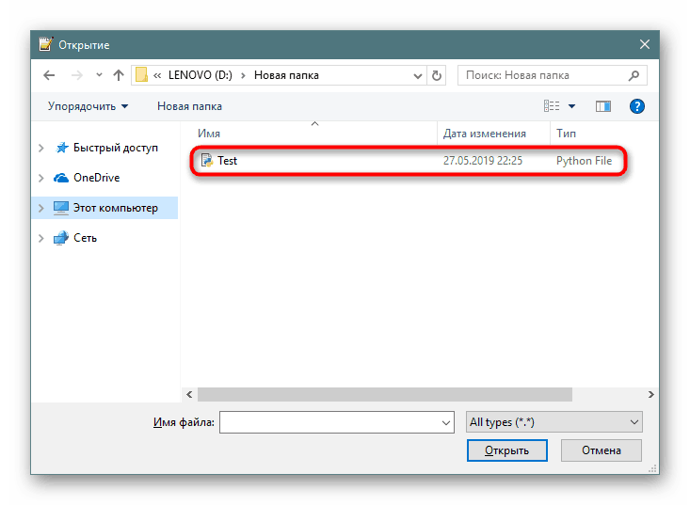Image resolution: width=690 pixels, height=505 pixels.
Task: Toggle the preview pane
Action: pos(602,106)
